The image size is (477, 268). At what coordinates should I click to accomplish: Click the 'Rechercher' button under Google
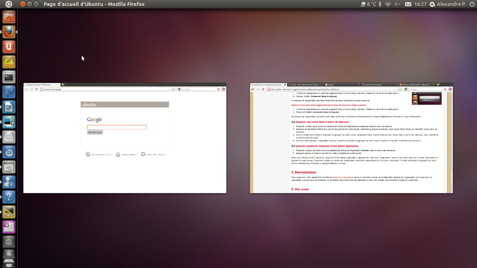tap(95, 132)
